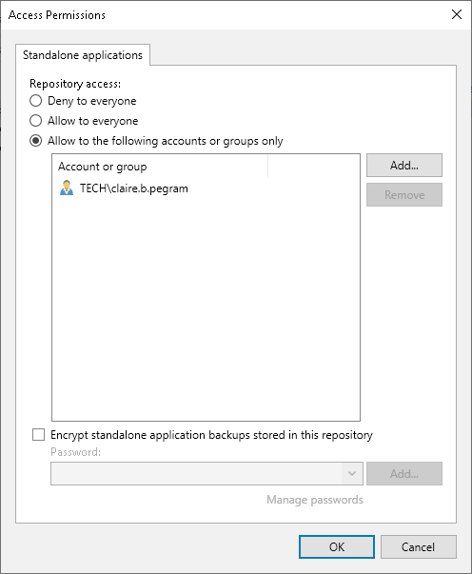The image size is (472, 574).
Task: Confirm the dialog with OK
Action: tap(337, 547)
